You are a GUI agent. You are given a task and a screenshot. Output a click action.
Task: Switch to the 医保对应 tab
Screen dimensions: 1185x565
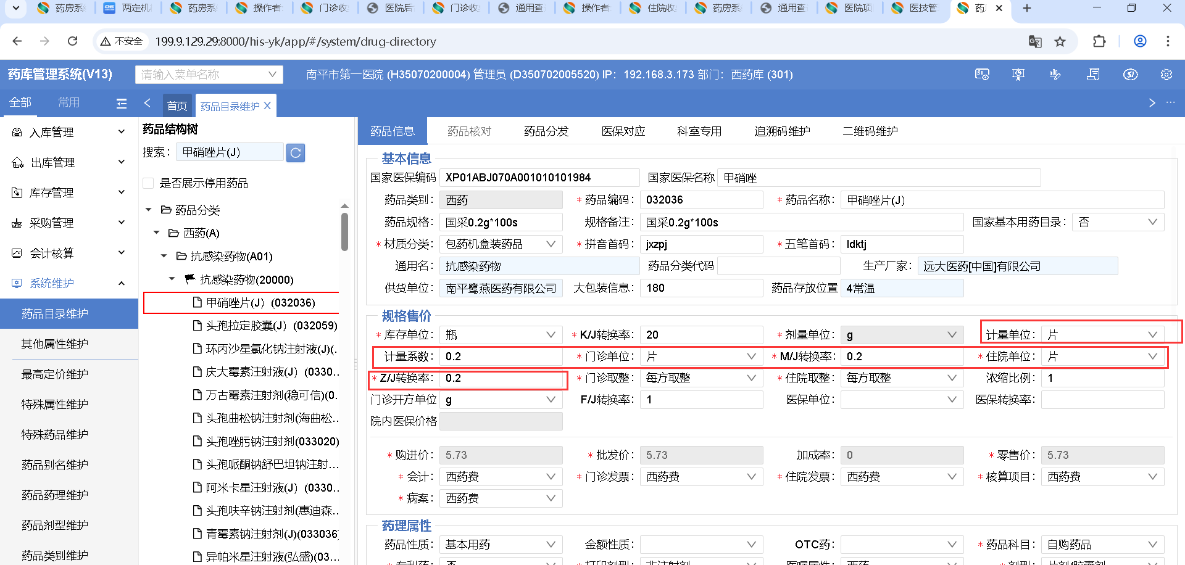click(623, 131)
